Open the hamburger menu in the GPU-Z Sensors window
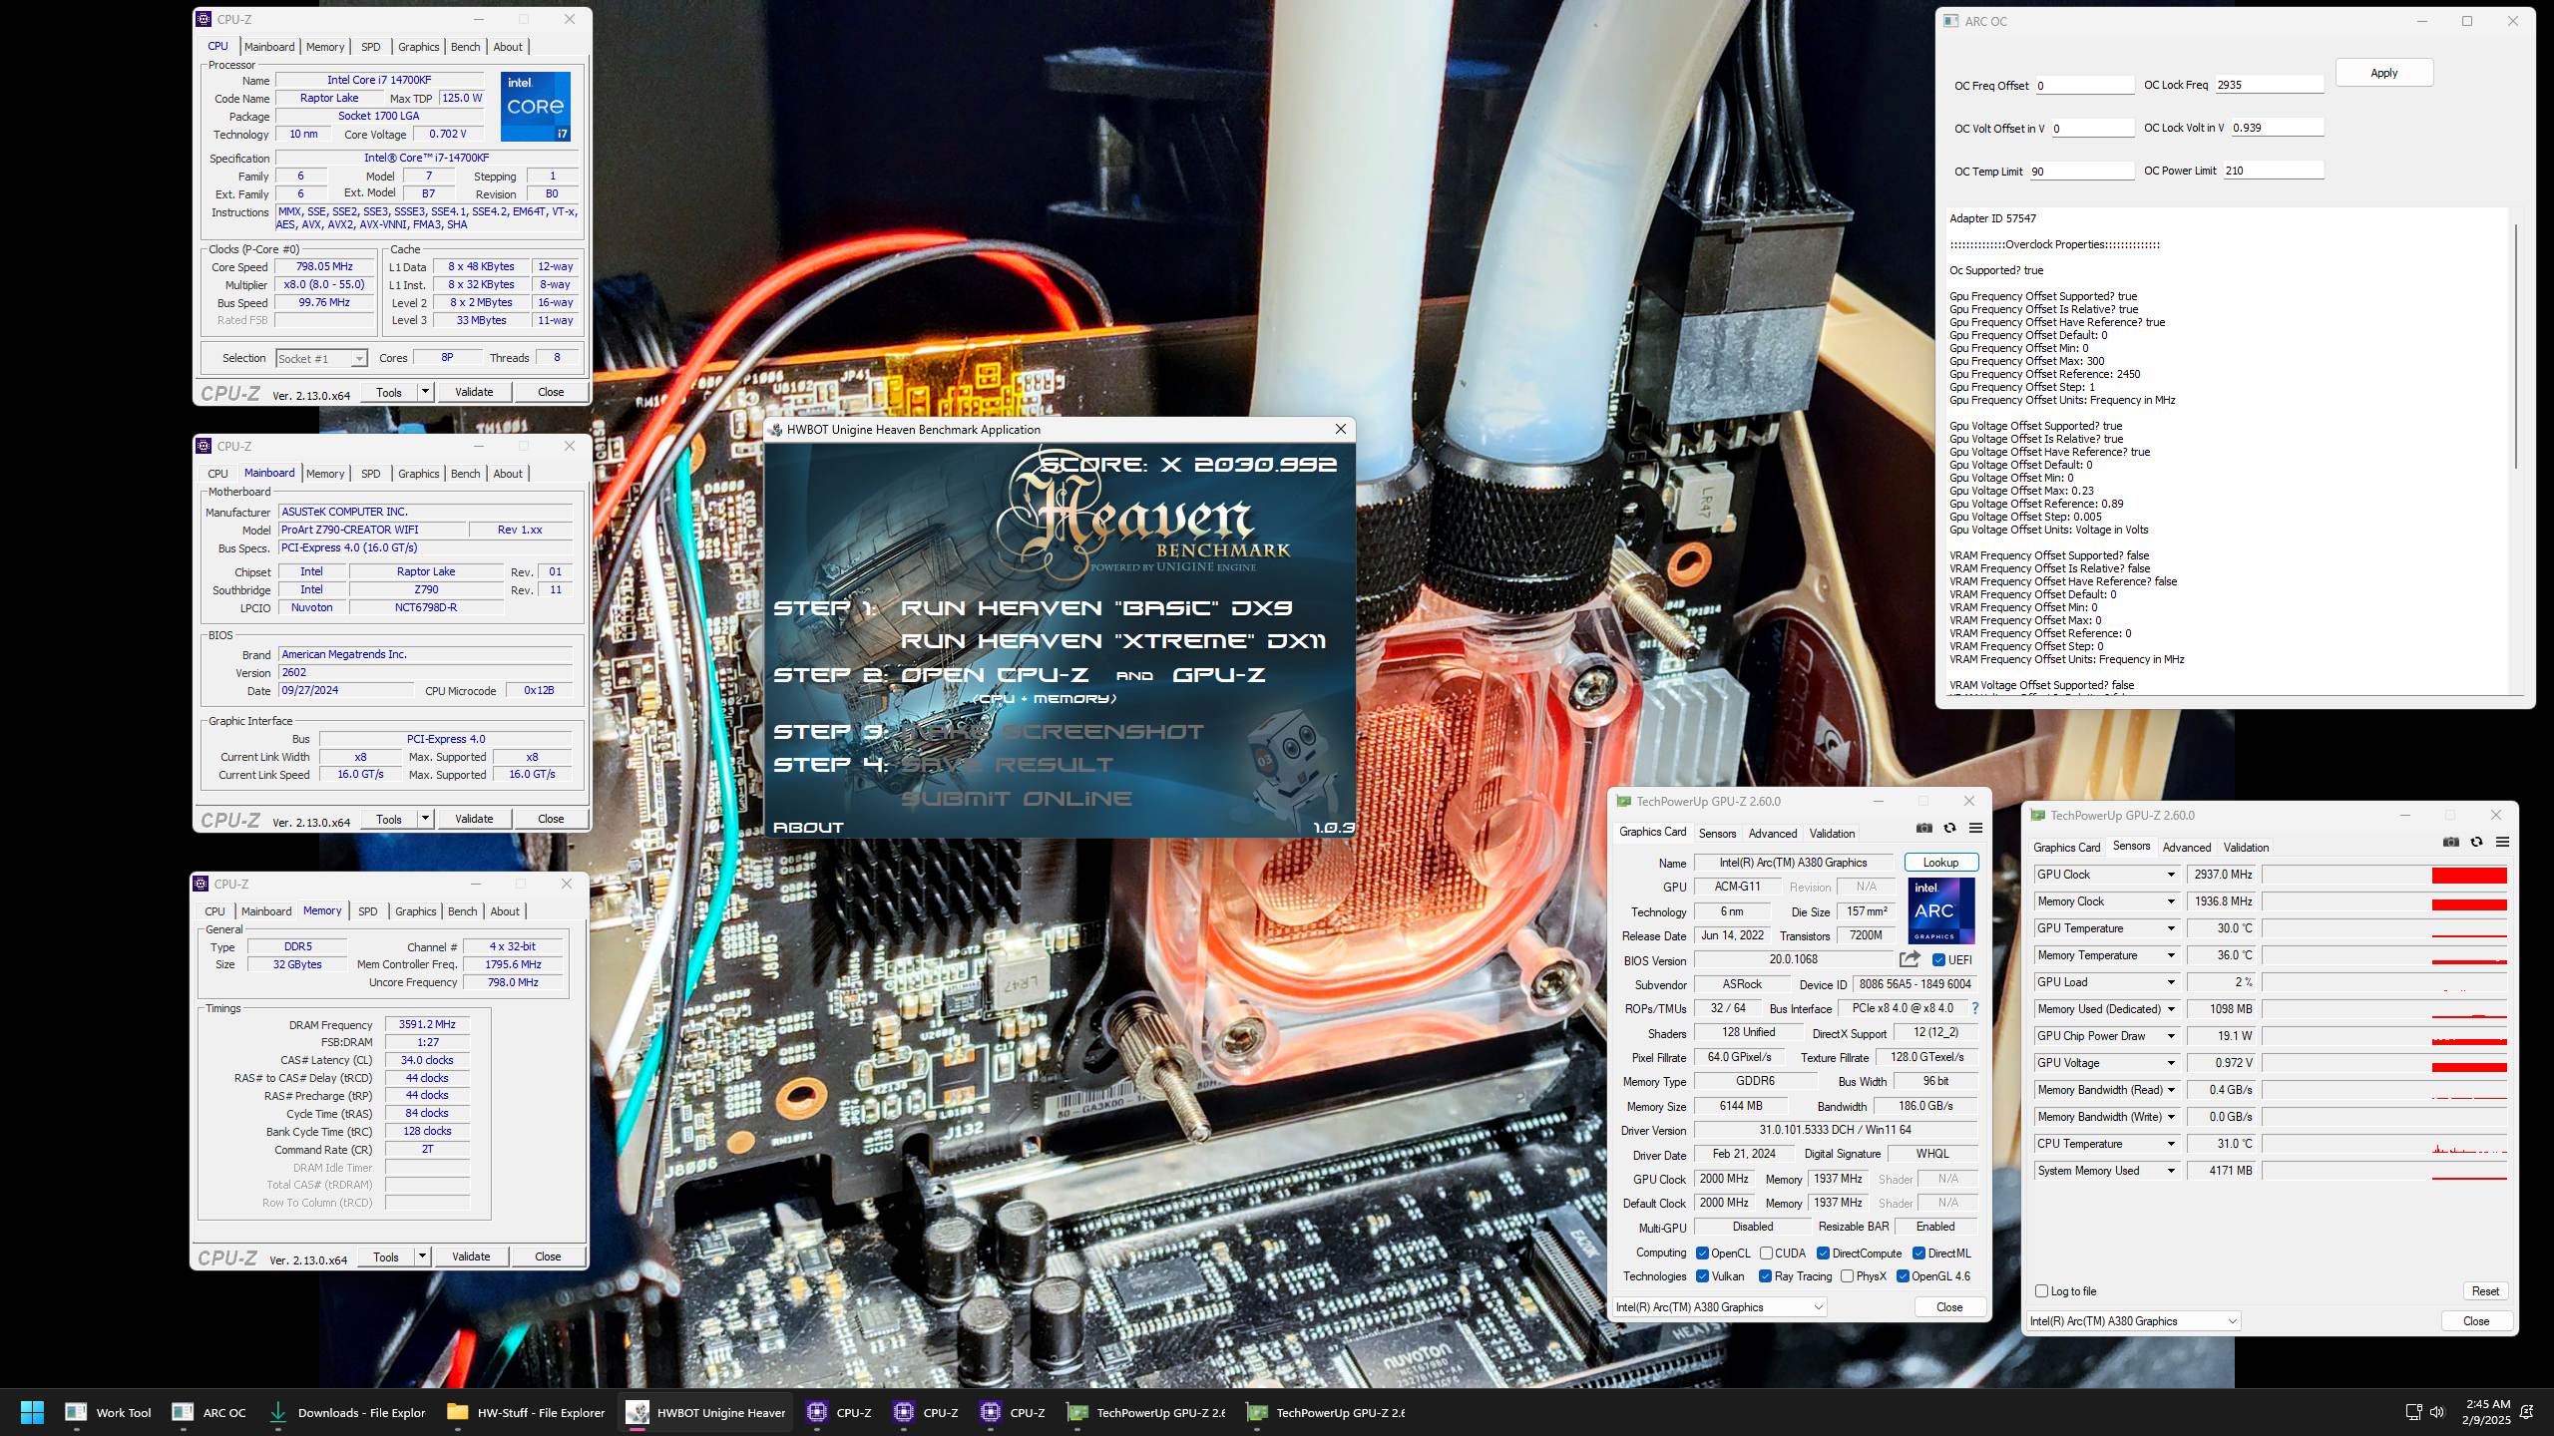Screen dimensions: 2554x1436 click(2502, 842)
